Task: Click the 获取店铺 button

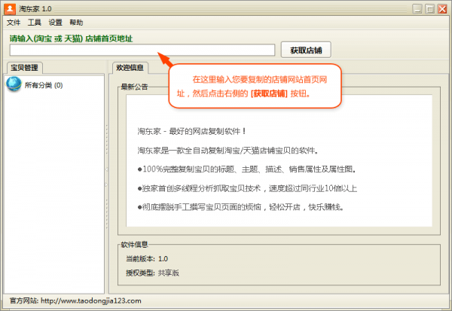Action: tap(306, 50)
